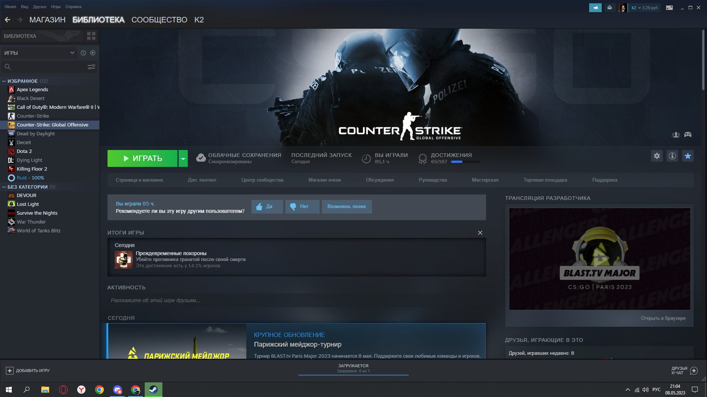The height and width of the screenshot is (397, 707).
Task: Click the clock/history icon in library panel
Action: coord(84,53)
